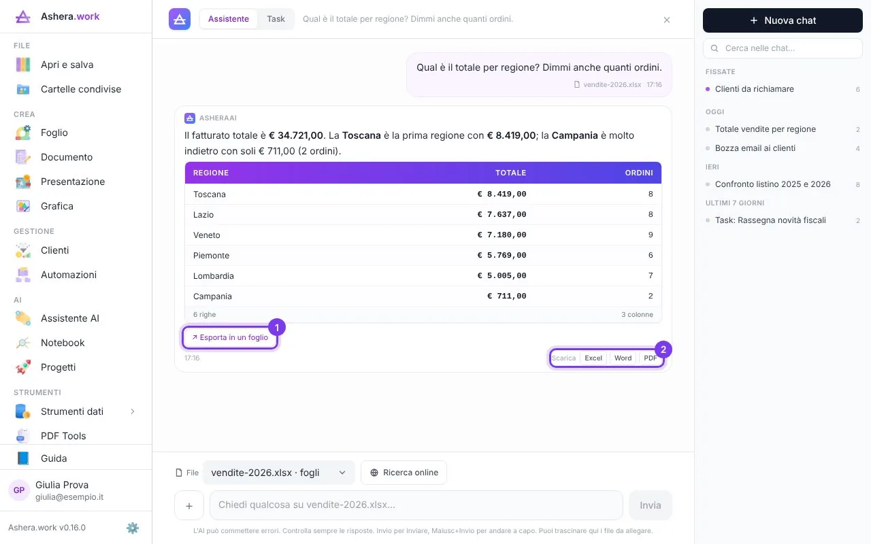Screen dimensions: 871x544
Task: Open chat Task: Rassegna novità fiscali
Action: pos(783,220)
